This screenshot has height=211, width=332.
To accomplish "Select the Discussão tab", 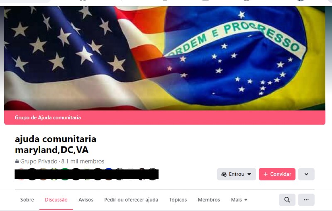I will pos(56,199).
